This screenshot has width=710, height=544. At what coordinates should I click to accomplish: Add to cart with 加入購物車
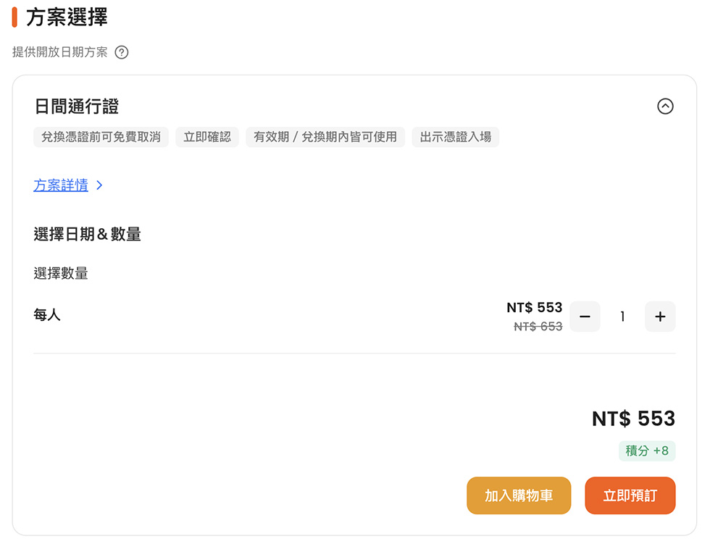pyautogui.click(x=519, y=495)
